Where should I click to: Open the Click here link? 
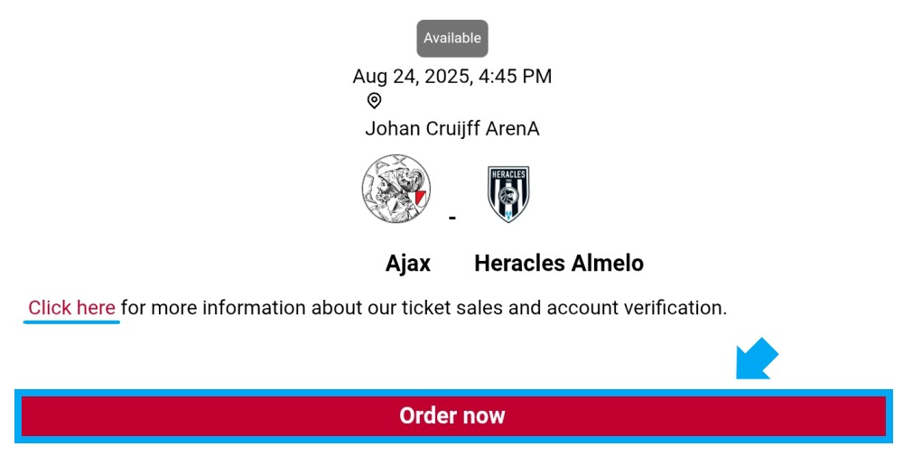[72, 307]
